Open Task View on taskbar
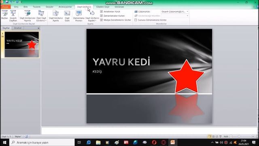The width and height of the screenshot is (259, 146). 79,142
